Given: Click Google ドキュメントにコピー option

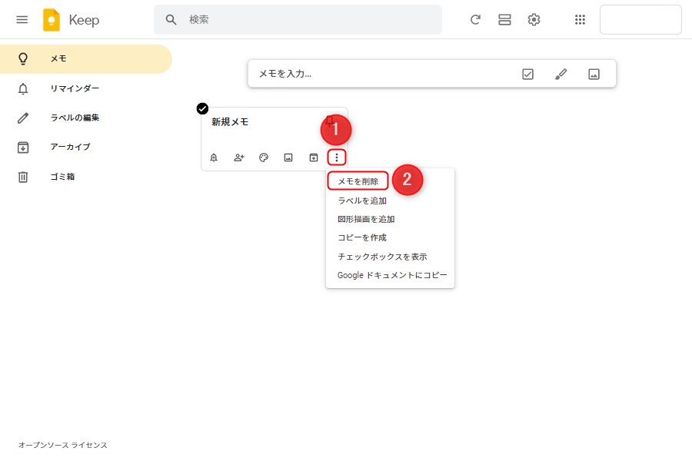Looking at the screenshot, I should (x=391, y=275).
